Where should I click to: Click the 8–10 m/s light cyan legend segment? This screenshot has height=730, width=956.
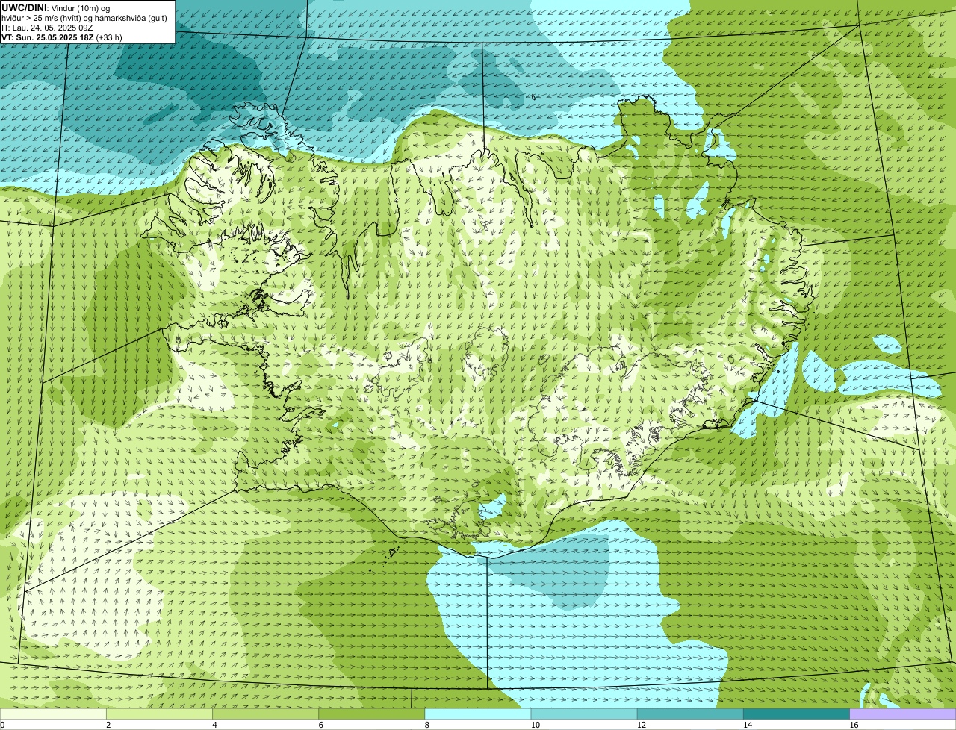[x=478, y=714]
